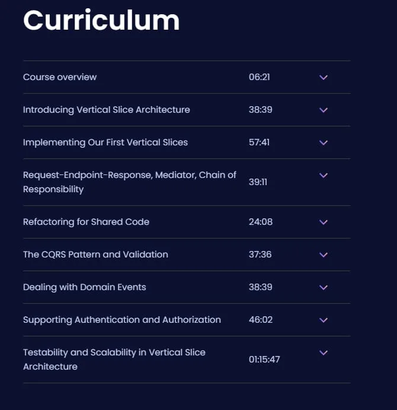The image size is (397, 410).
Task: Expand Dealing with Domain Events chevron
Action: (x=324, y=288)
